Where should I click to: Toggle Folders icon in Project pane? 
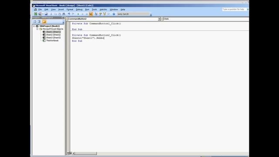44,21
